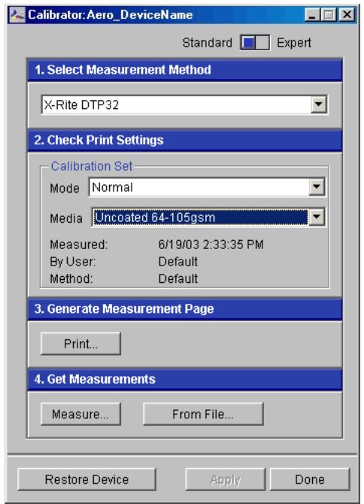Click the Calibrator app icon in title bar
Screen dimensions: 364x504
point(17,15)
